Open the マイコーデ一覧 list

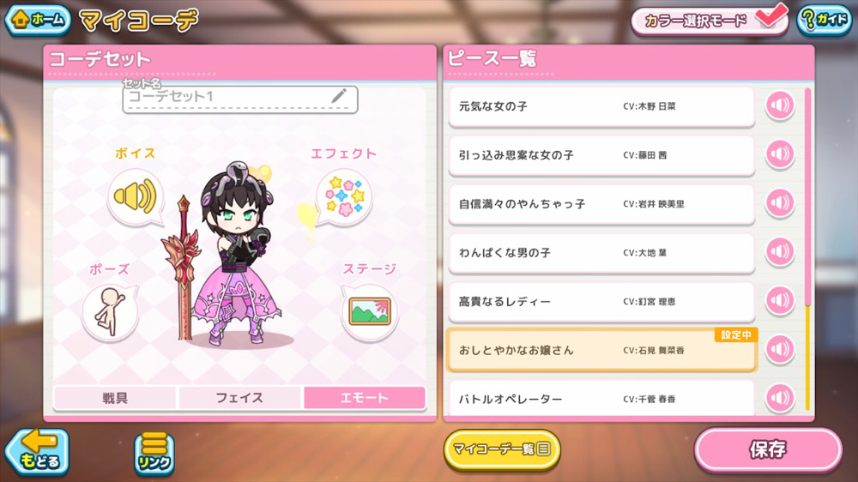click(502, 449)
